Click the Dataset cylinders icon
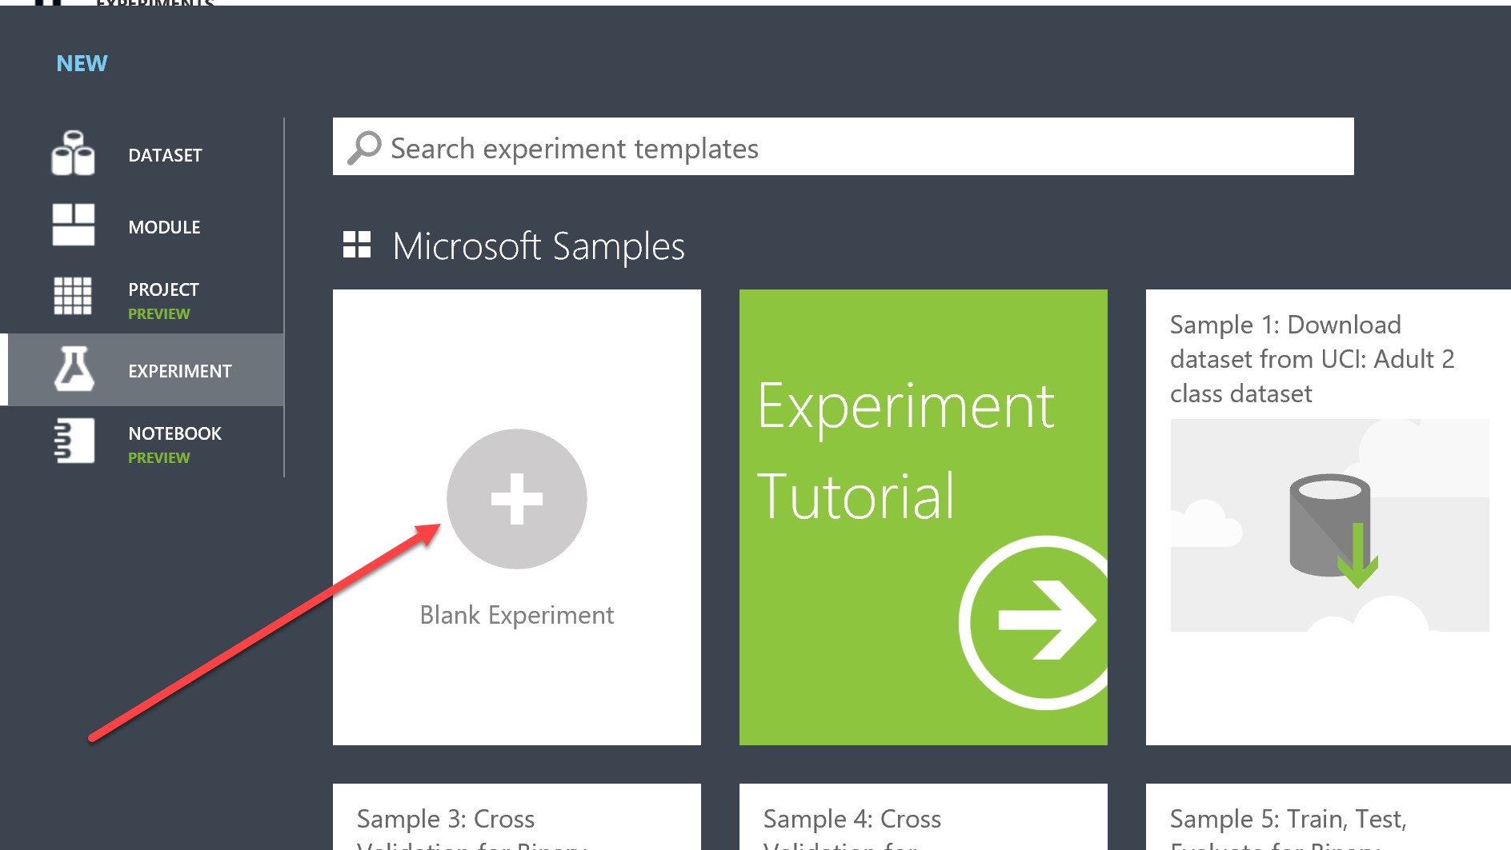The image size is (1511, 850). click(73, 154)
